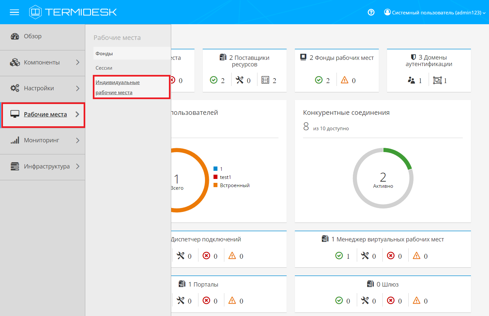The height and width of the screenshot is (316, 489).
Task: Click the Настройки gears icon
Action: pos(15,88)
